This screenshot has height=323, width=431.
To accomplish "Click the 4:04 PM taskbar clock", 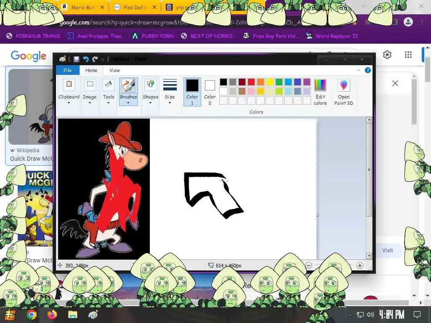I will 391,315.
